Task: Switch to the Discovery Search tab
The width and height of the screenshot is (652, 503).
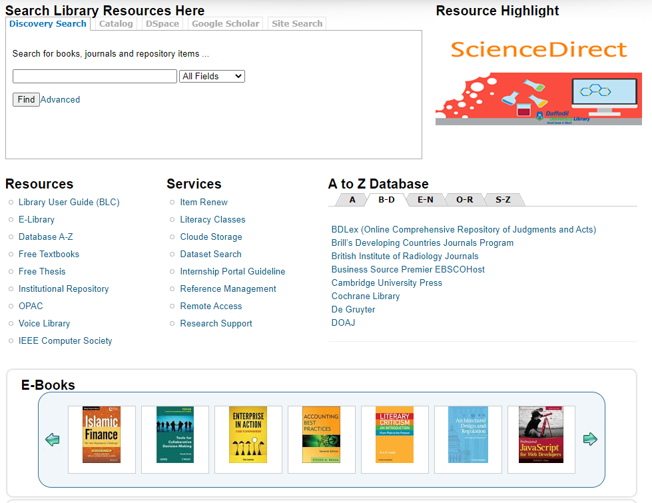Action: coord(48,24)
